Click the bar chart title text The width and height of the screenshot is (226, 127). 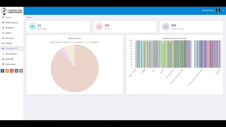(x=174, y=38)
